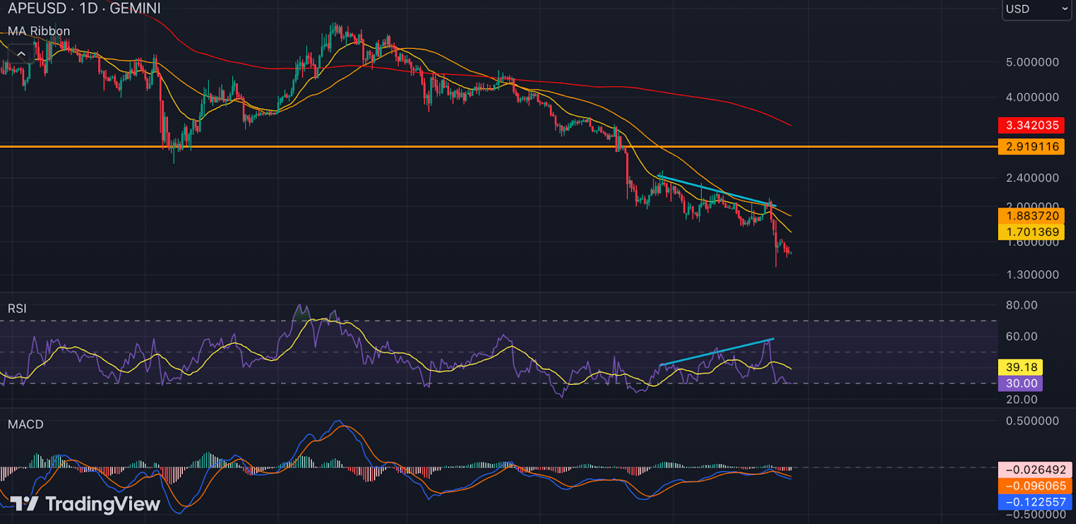The height and width of the screenshot is (524, 1076).
Task: Click the 20.00 RSI axis tick
Action: 1022,399
